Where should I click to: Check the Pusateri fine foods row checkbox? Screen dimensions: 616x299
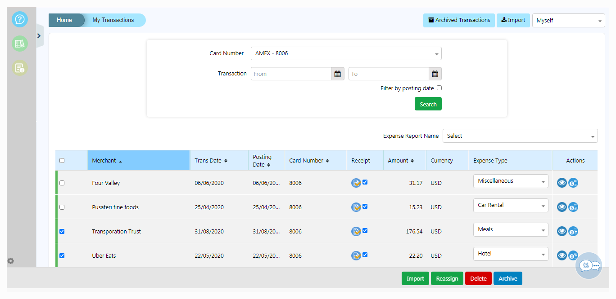(x=62, y=207)
